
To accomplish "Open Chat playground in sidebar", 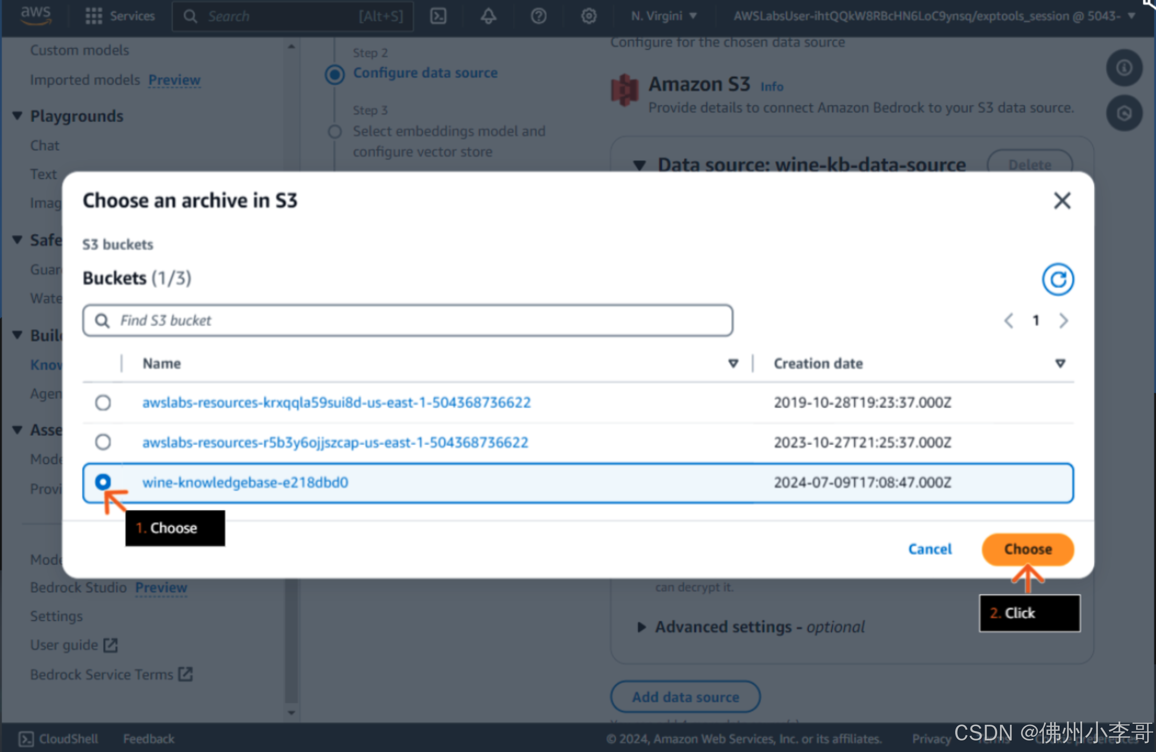I will 45,146.
